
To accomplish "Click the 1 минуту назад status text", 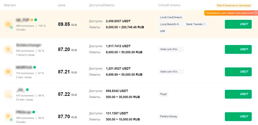I will point(25,55).
